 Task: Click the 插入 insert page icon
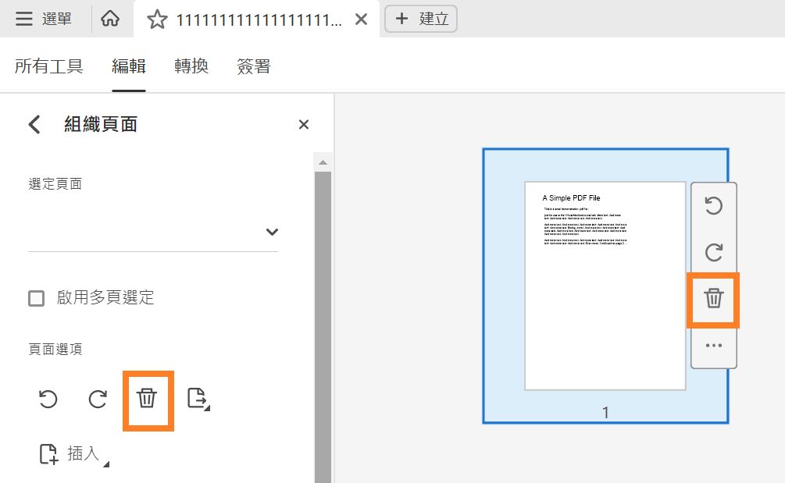(x=49, y=454)
